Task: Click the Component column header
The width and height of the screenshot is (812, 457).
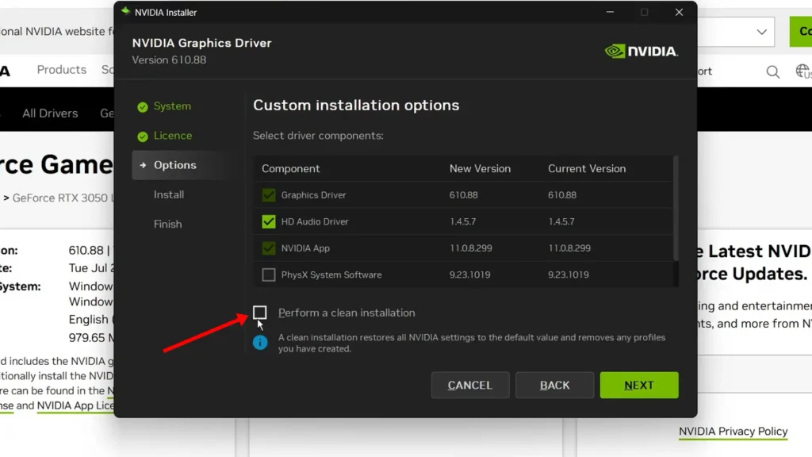Action: [x=290, y=169]
